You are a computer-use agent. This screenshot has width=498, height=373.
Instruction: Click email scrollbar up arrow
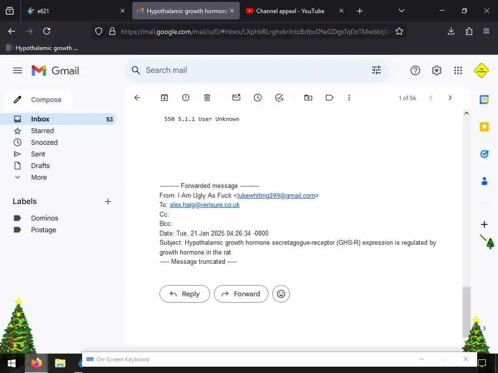click(x=466, y=113)
